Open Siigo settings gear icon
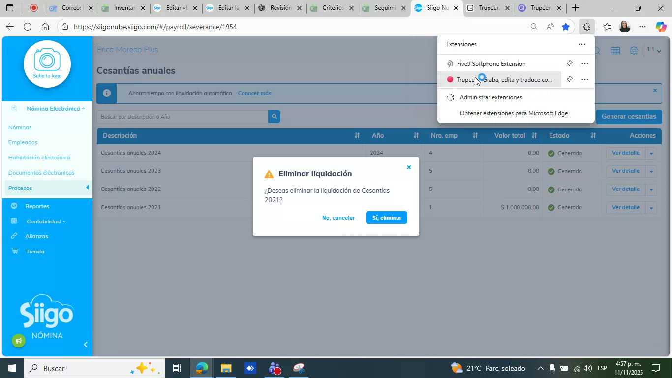The height and width of the screenshot is (378, 672). 634,50
